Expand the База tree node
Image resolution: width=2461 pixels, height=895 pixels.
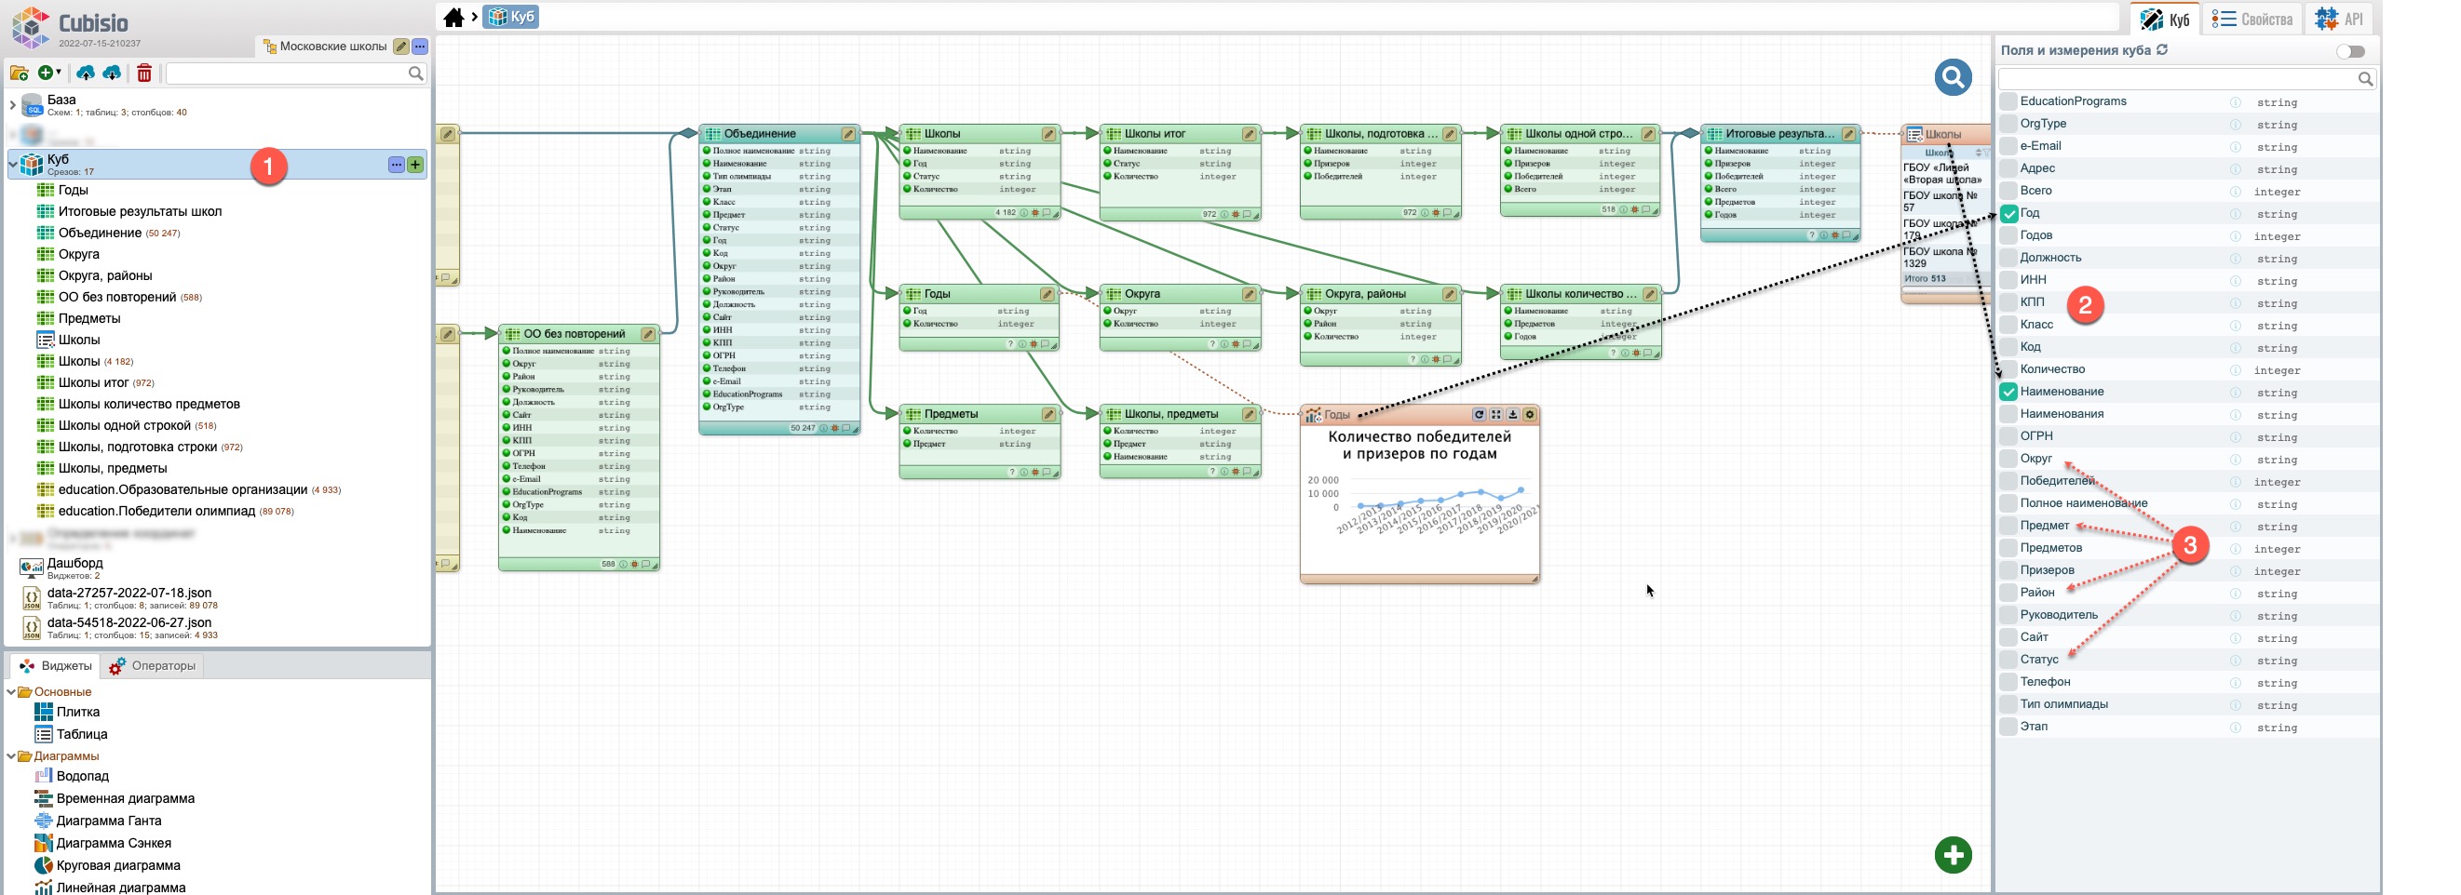point(12,105)
